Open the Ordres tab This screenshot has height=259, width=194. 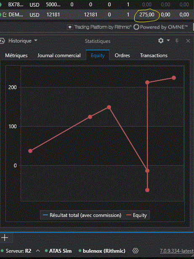pos(122,55)
